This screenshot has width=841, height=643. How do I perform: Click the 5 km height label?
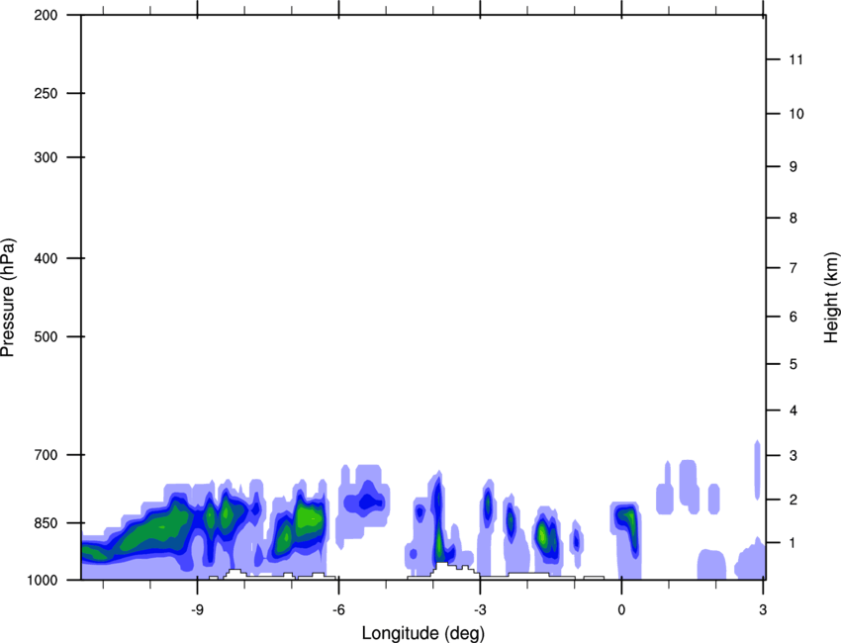pos(794,364)
